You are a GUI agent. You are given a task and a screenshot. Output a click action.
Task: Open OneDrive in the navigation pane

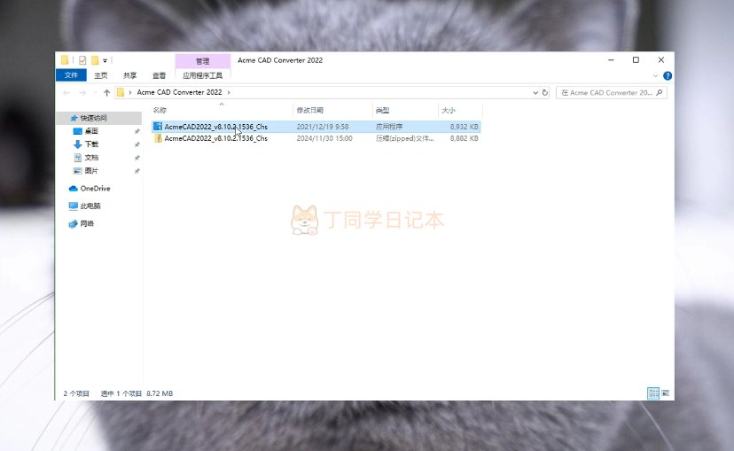pos(95,189)
